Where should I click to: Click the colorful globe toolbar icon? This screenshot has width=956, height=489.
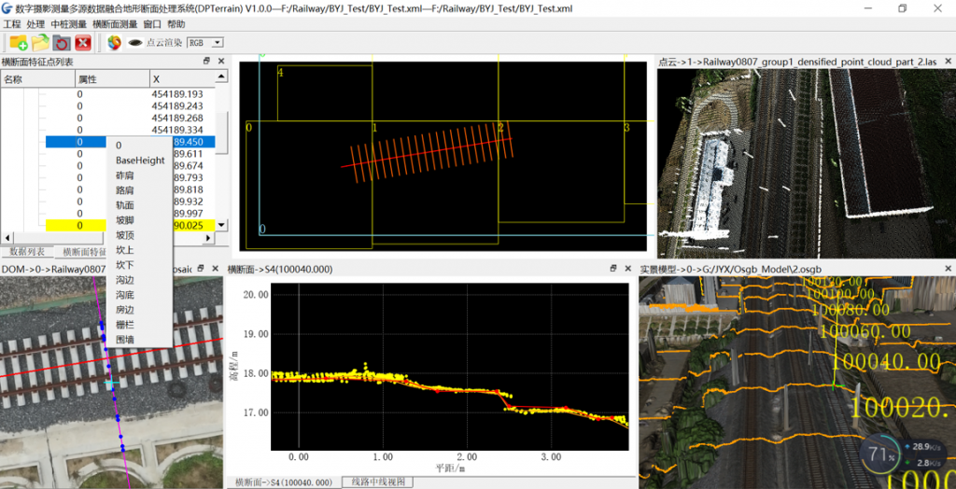click(x=115, y=42)
